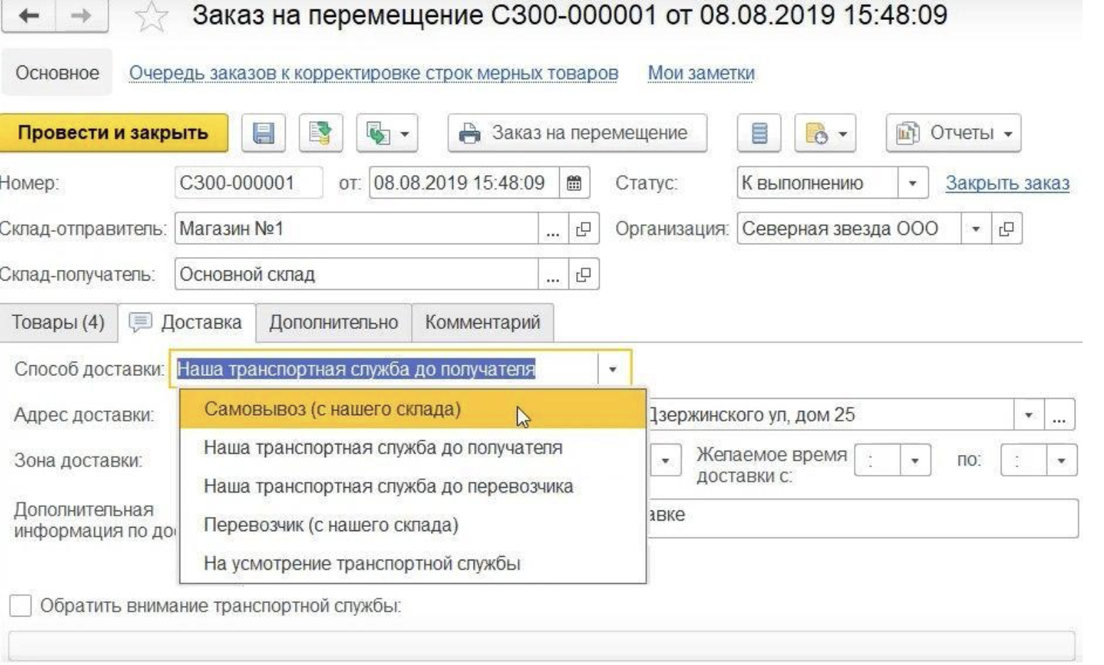
Task: Open the Дополнительно tab
Action: coord(333,323)
